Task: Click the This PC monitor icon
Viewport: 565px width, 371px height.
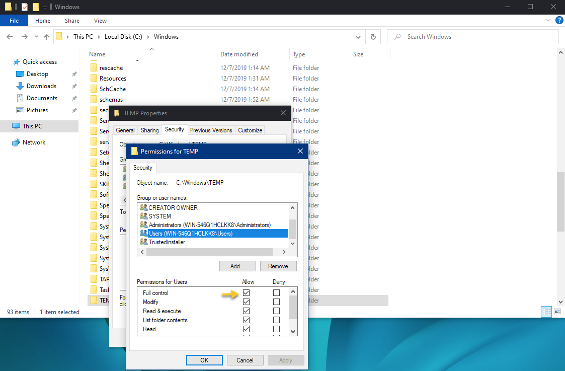Action: (16, 126)
